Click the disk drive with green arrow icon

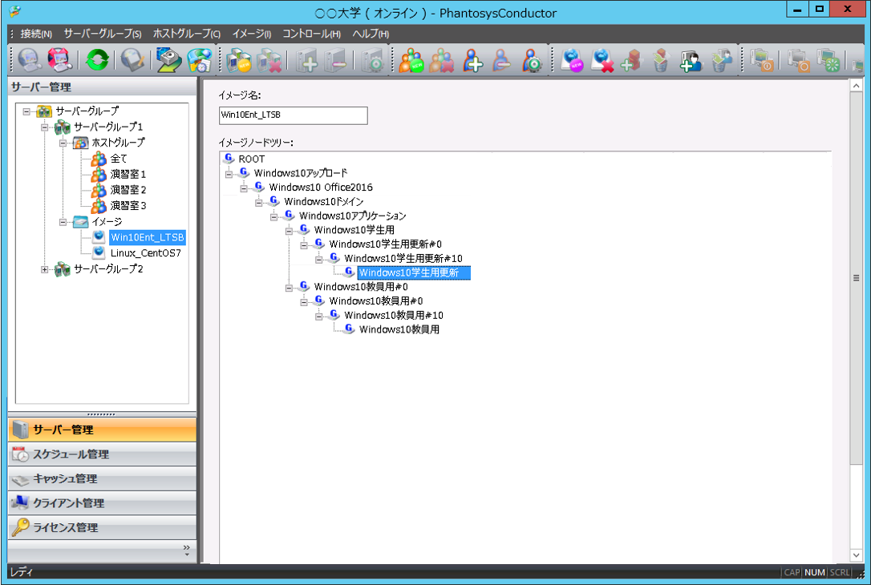click(168, 60)
